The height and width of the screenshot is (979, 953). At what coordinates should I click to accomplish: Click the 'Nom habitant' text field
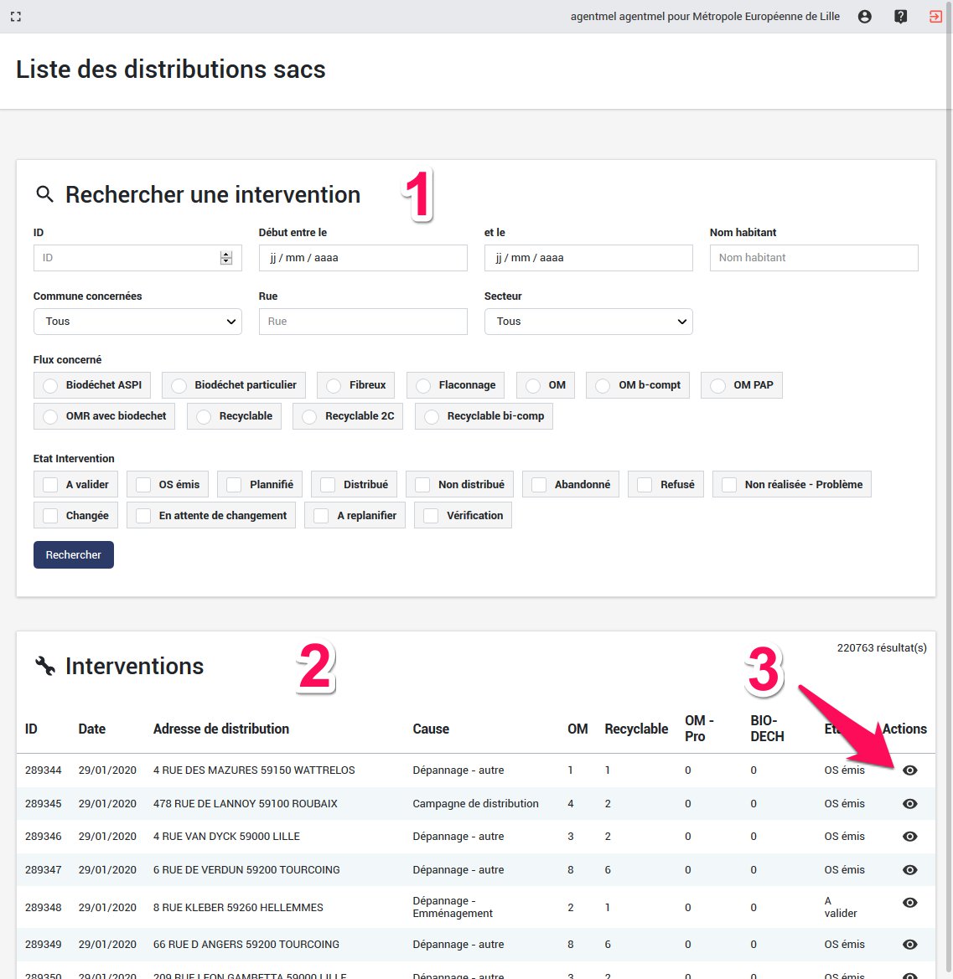coord(813,258)
